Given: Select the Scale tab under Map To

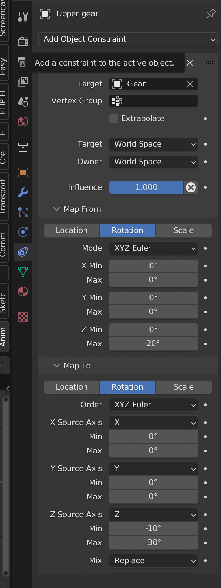Looking at the screenshot, I should coord(184,387).
